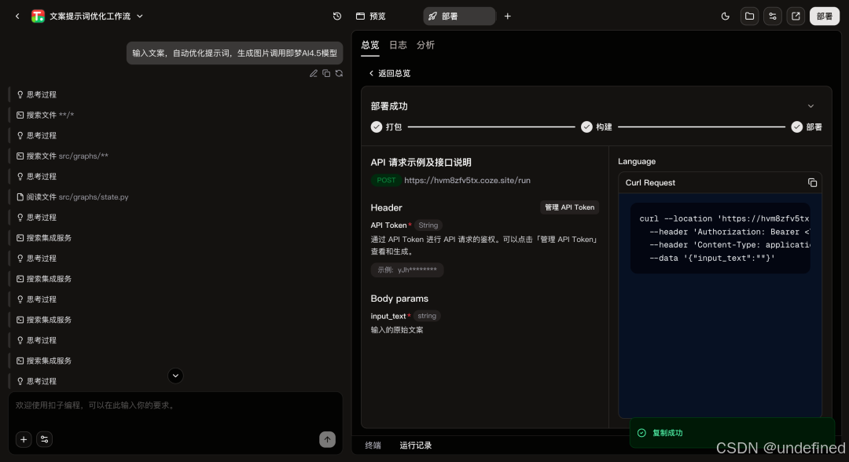
Task: Expand the 文案提示词优化工作流 project dropdown
Action: point(140,16)
